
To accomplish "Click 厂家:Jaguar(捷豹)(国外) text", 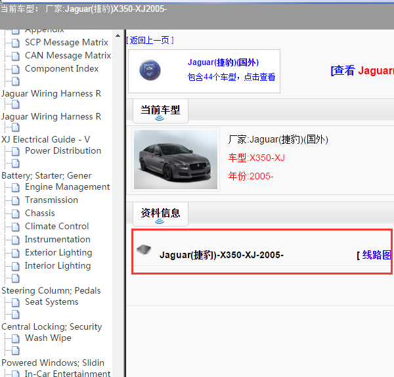I will [278, 139].
